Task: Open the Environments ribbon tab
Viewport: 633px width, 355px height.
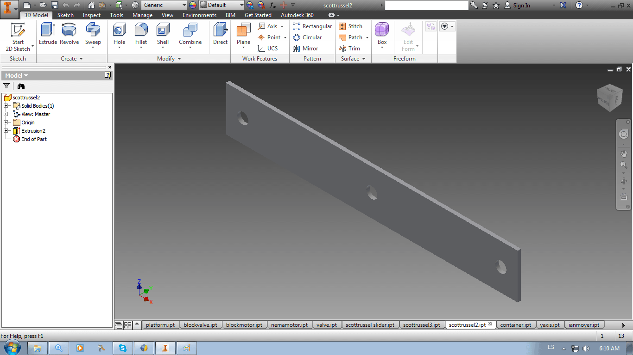Action: click(x=199, y=15)
